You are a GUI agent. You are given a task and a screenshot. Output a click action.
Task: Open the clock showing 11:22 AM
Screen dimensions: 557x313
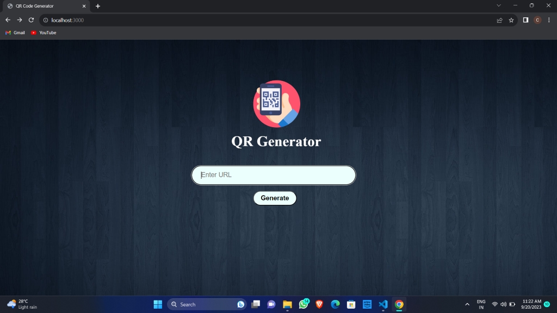click(x=531, y=304)
